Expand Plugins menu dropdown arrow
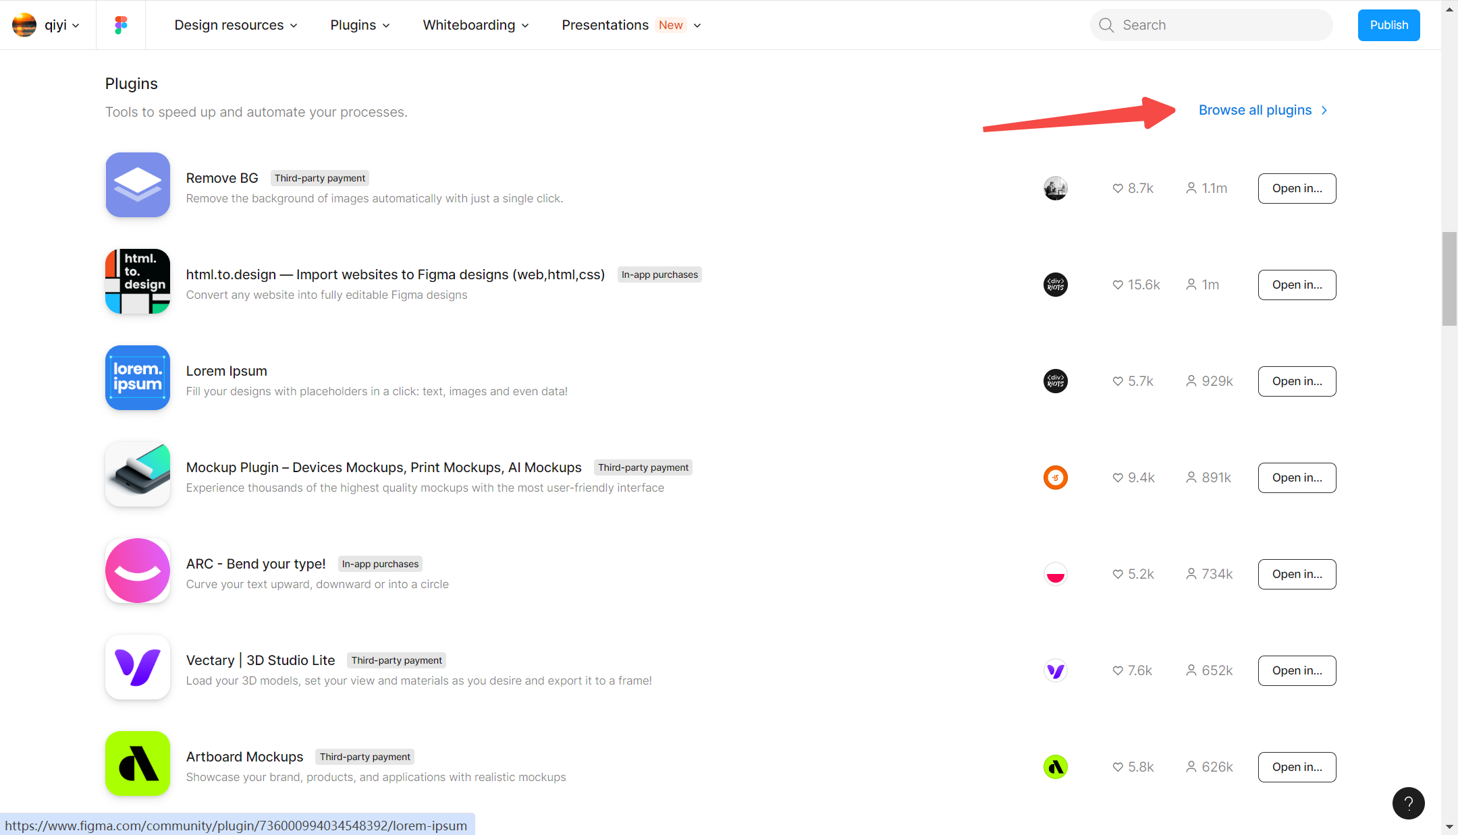This screenshot has width=1458, height=835. [386, 26]
